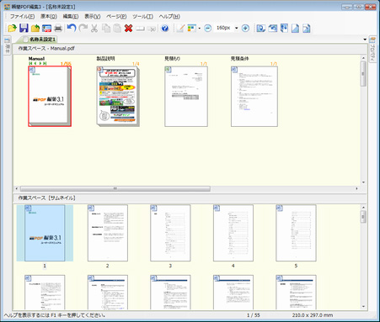Zoom in thumbnails with the plus icon
Screen dimensions: 380x322
[245, 28]
